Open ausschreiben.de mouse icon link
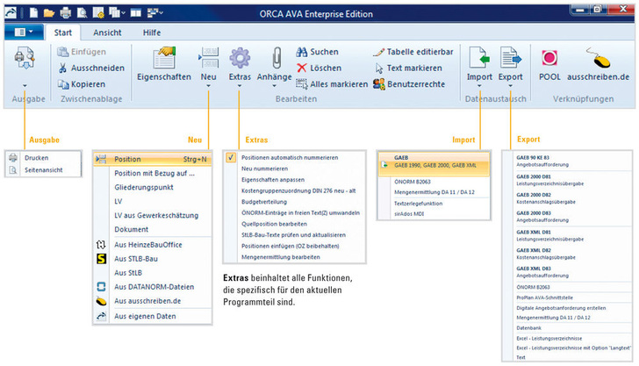 (x=599, y=59)
